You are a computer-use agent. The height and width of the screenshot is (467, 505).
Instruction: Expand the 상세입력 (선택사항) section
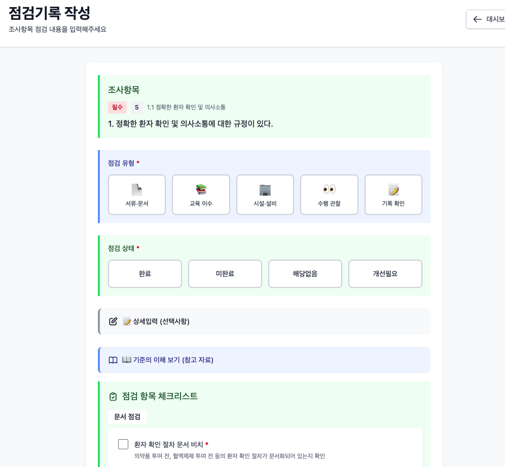click(264, 321)
